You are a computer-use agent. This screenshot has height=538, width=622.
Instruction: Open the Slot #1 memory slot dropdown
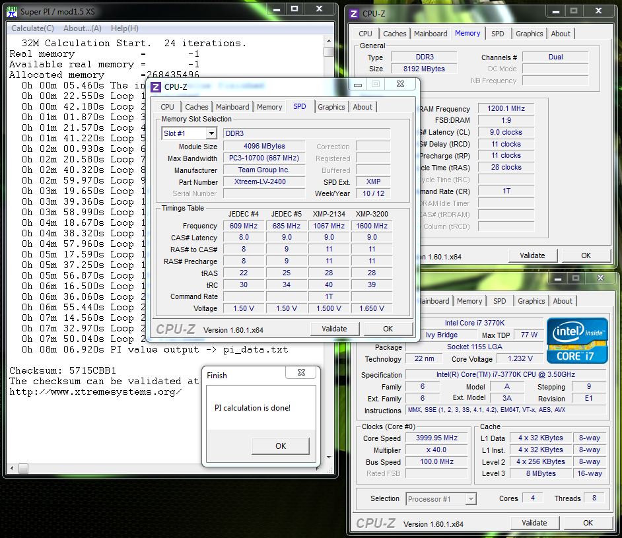click(212, 133)
